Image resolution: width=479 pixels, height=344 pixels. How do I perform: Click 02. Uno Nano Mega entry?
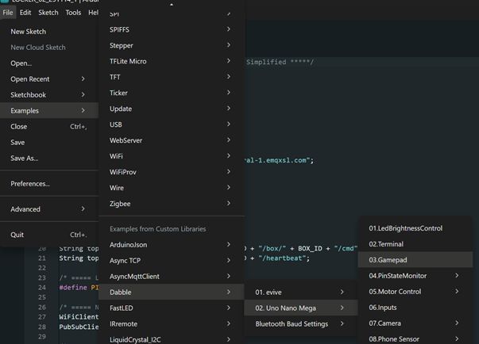click(301, 308)
